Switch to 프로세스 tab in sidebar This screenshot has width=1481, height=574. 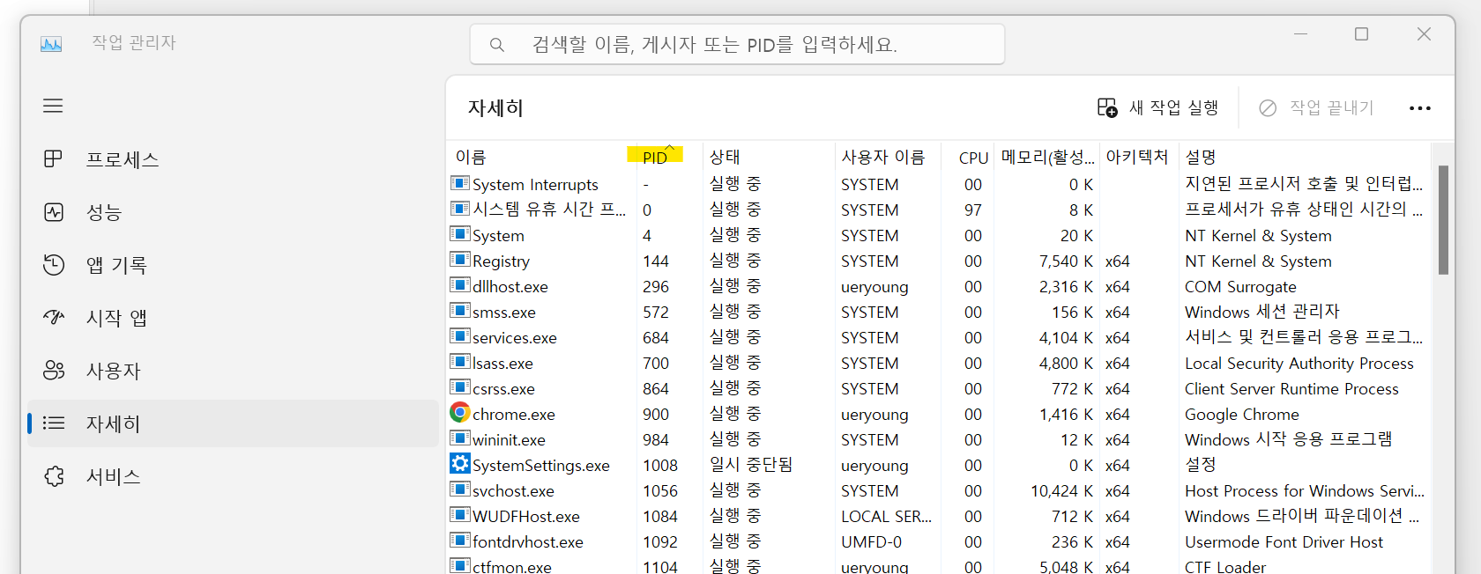(x=233, y=159)
